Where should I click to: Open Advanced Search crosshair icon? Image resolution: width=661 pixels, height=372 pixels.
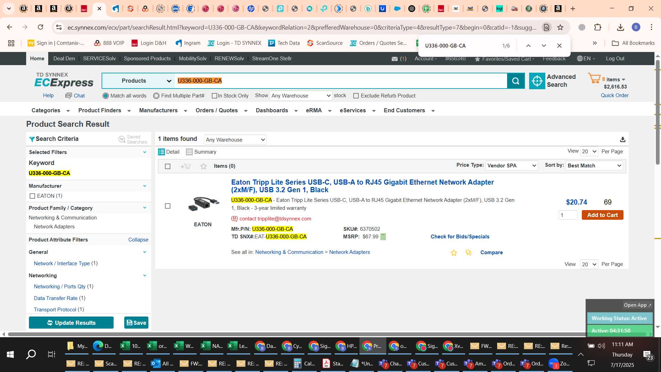click(537, 81)
